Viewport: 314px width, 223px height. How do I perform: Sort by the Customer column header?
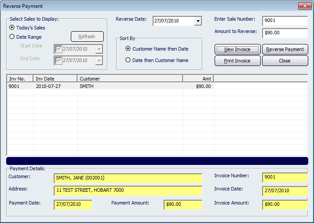point(130,79)
